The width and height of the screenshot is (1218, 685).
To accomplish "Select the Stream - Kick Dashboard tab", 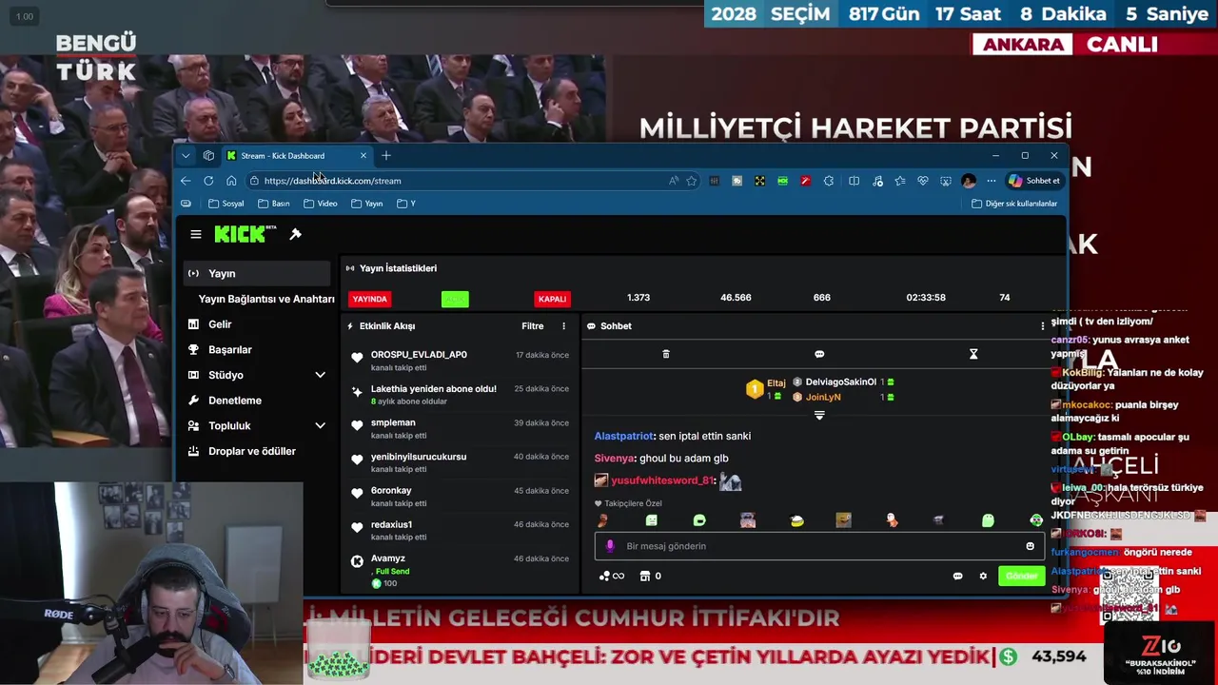I will coord(296,156).
